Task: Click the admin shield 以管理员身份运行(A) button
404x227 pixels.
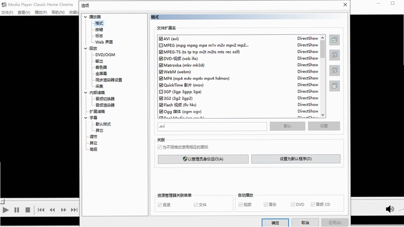Action: coord(203,159)
